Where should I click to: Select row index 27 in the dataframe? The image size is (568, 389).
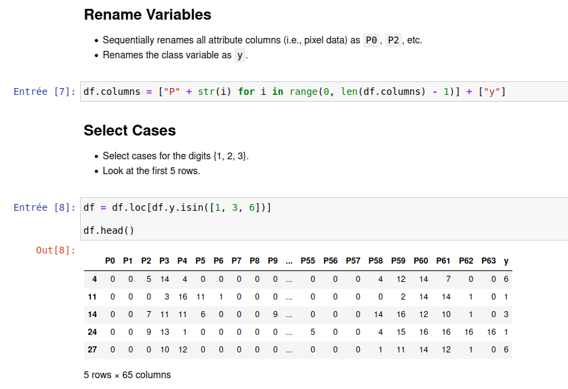point(92,350)
